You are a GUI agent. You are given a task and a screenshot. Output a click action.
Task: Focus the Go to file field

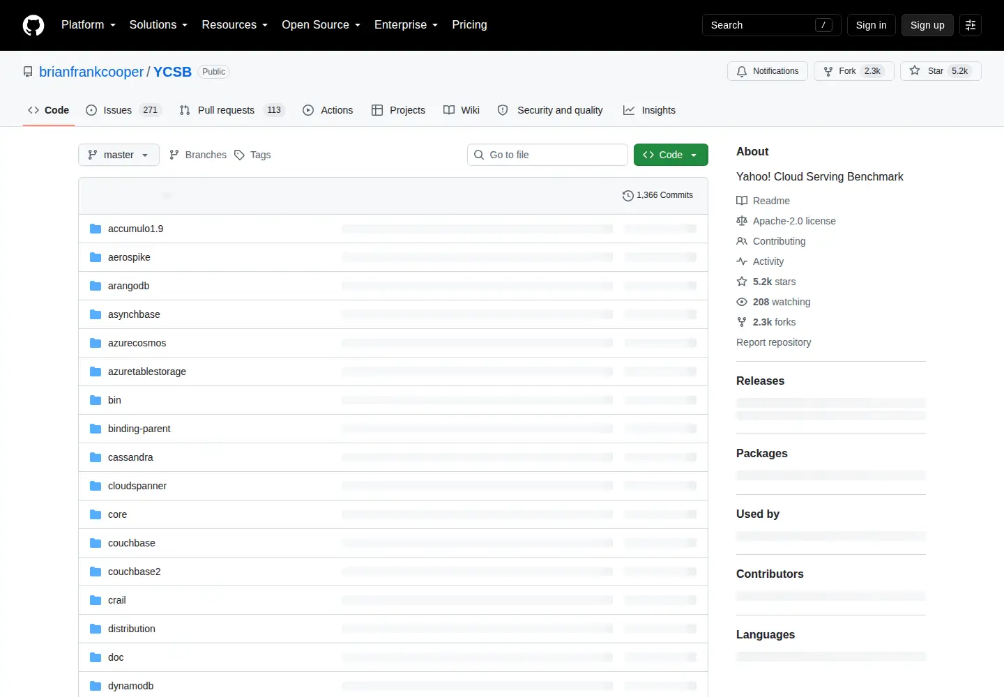pos(547,155)
